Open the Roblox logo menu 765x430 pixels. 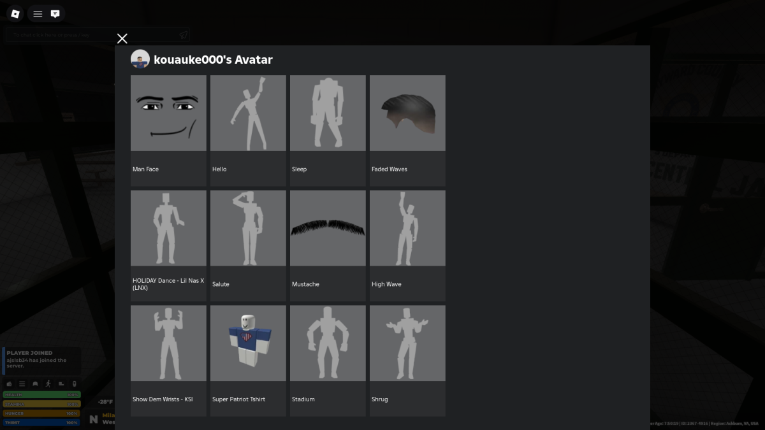click(15, 13)
